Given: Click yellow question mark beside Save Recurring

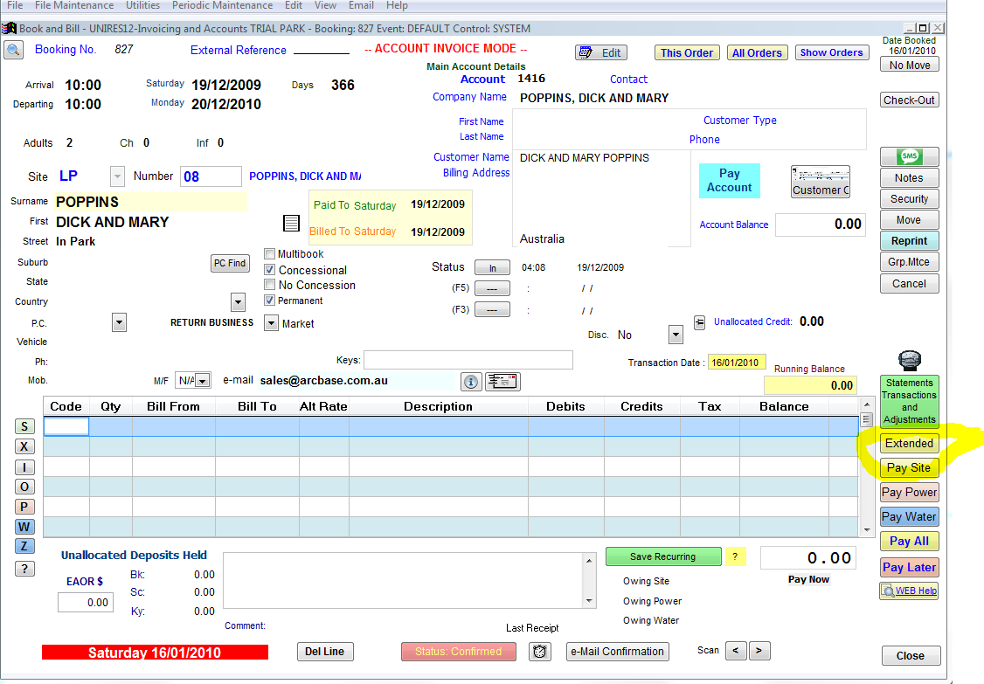Looking at the screenshot, I should click(x=735, y=556).
